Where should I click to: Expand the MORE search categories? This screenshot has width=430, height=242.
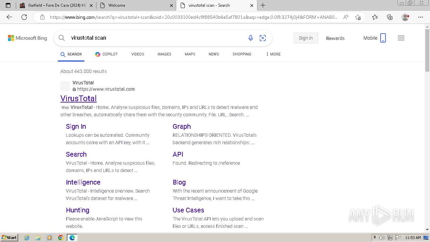click(x=273, y=54)
